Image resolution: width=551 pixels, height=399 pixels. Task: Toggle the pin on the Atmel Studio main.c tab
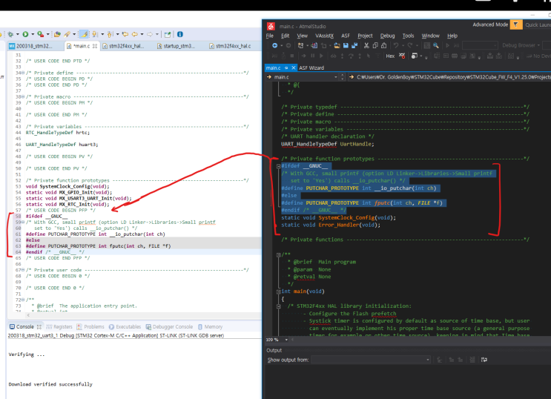click(286, 67)
